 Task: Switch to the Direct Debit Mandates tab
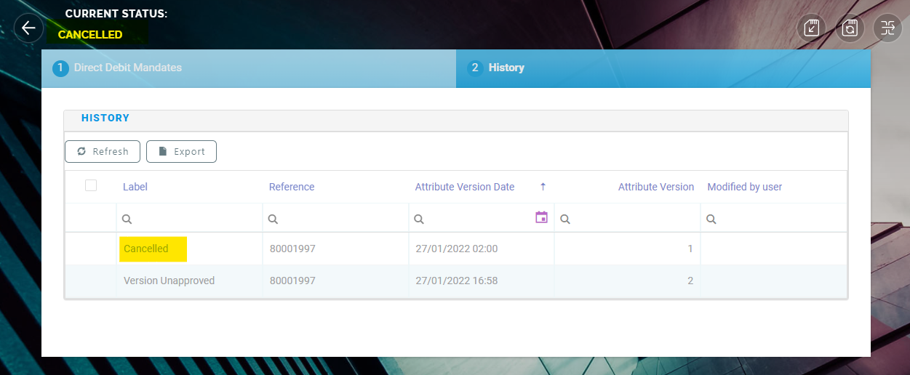click(x=127, y=68)
